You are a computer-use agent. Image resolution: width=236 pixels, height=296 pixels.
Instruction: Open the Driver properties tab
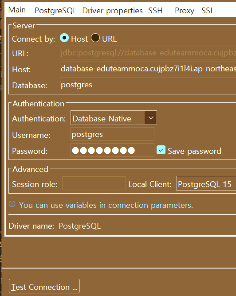tap(112, 11)
